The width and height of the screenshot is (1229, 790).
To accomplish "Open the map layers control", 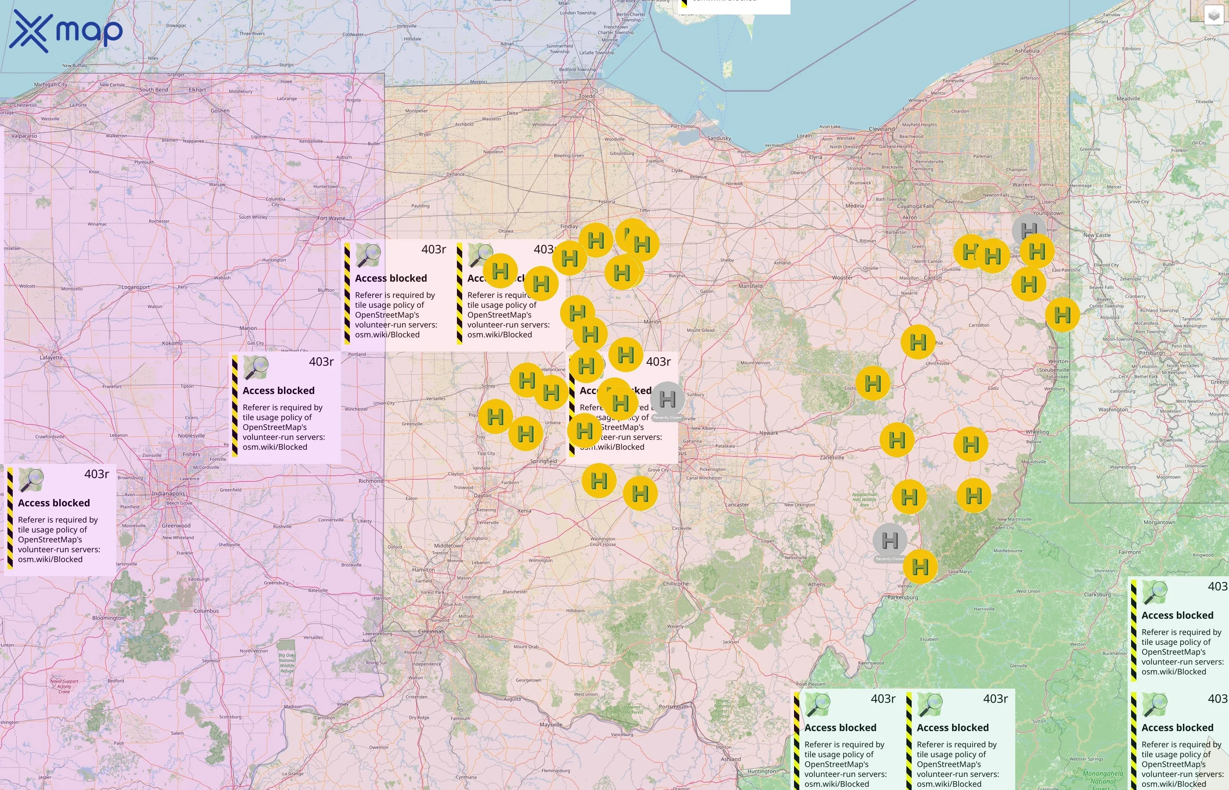I will [1214, 15].
